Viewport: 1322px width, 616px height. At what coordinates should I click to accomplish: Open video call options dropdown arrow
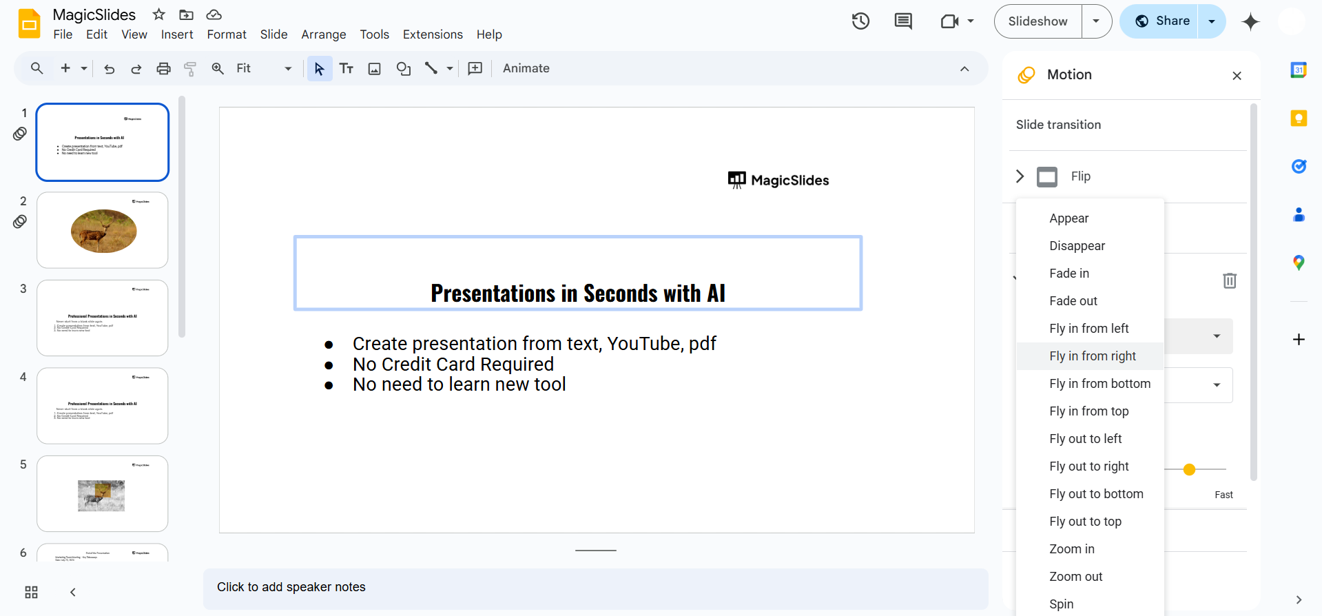point(971,21)
